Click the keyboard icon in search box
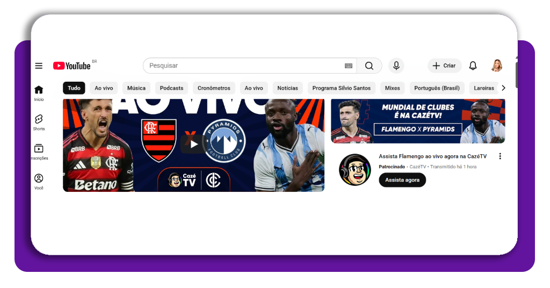 click(348, 66)
